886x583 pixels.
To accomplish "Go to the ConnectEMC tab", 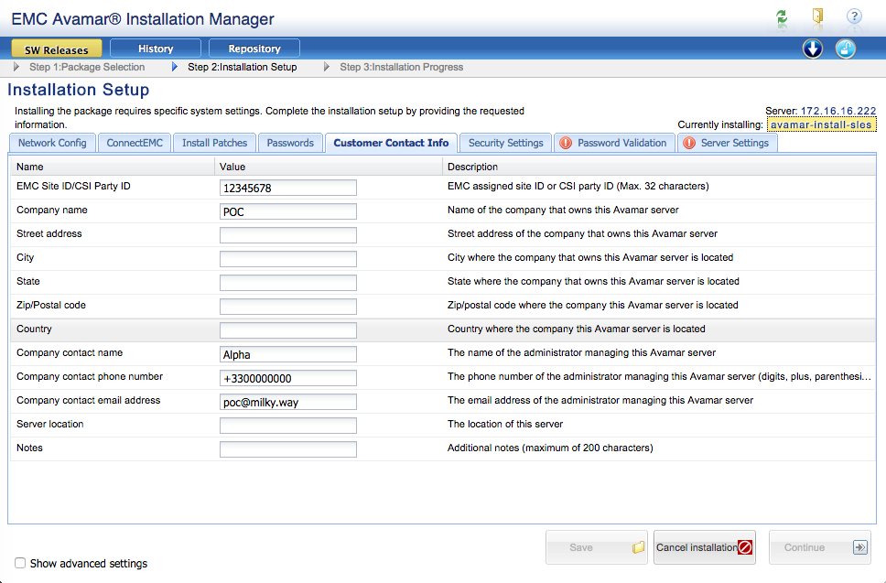I will click(134, 143).
